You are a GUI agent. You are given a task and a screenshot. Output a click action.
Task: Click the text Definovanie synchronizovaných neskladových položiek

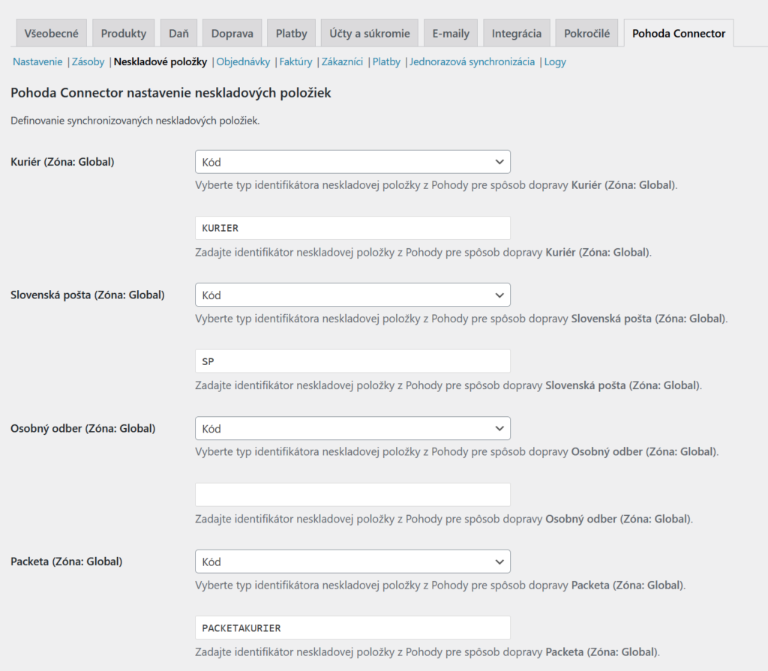[135, 121]
